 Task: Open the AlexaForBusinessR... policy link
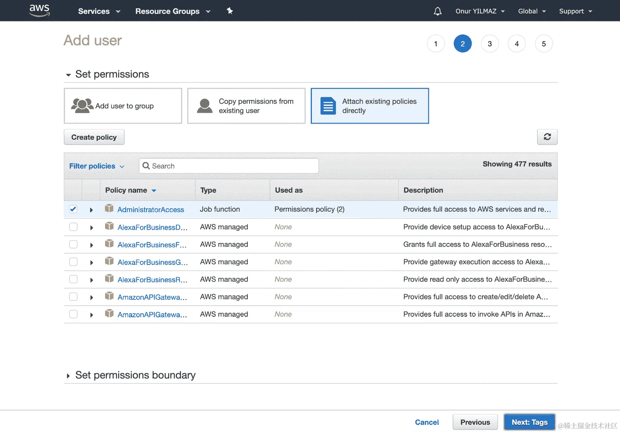pyautogui.click(x=152, y=280)
